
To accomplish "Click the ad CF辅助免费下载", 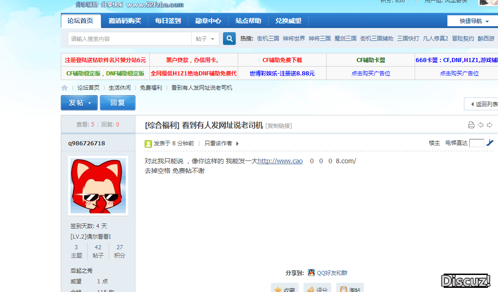I will click(x=282, y=60).
